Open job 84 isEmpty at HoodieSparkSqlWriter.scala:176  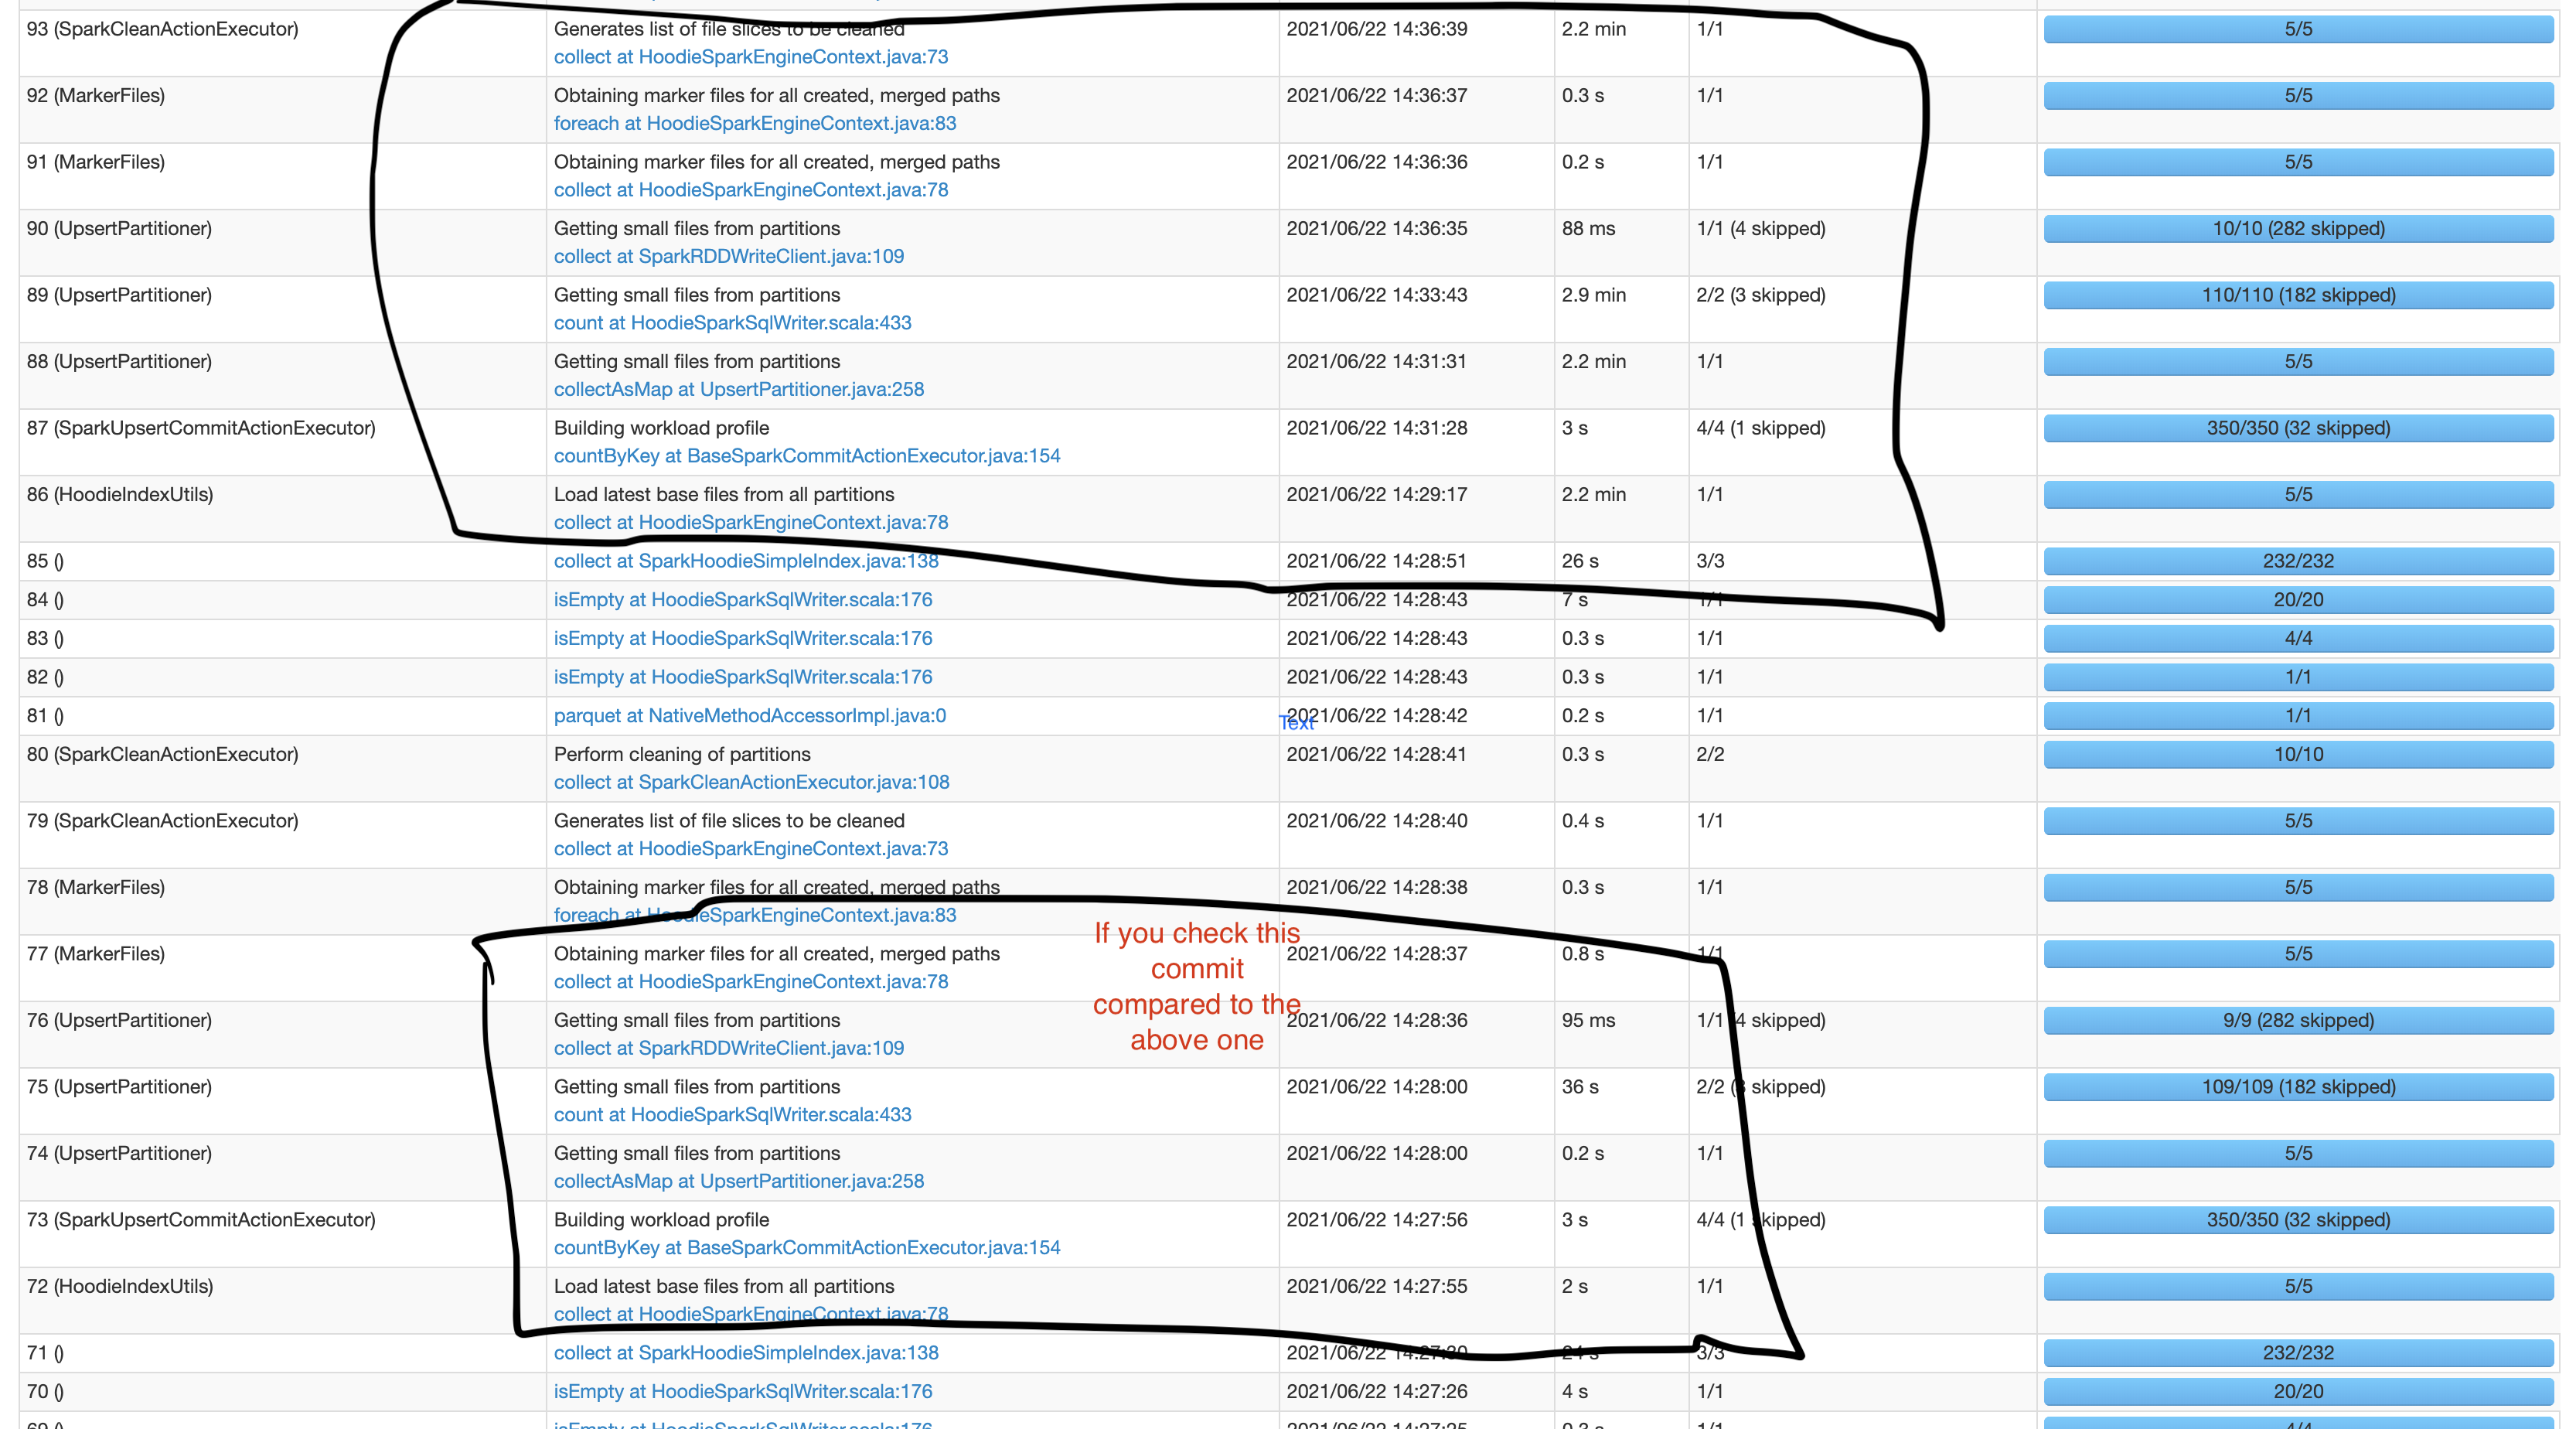[x=742, y=600]
